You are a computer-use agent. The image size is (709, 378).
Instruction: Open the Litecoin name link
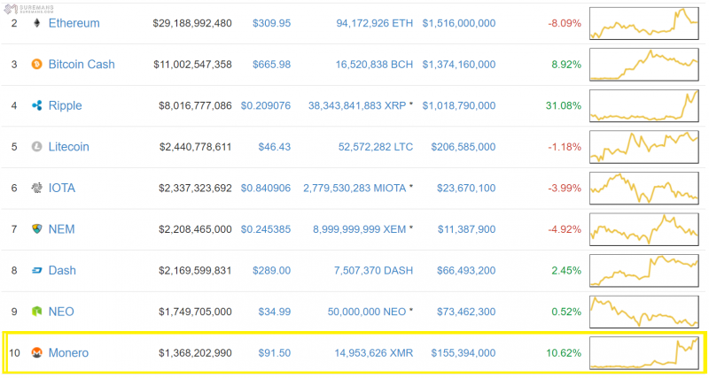(69, 147)
